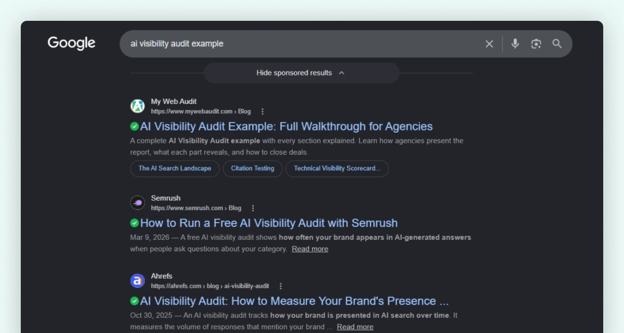The image size is (624, 333).
Task: Follow Read more link in Semrush snippet
Action: (310, 249)
